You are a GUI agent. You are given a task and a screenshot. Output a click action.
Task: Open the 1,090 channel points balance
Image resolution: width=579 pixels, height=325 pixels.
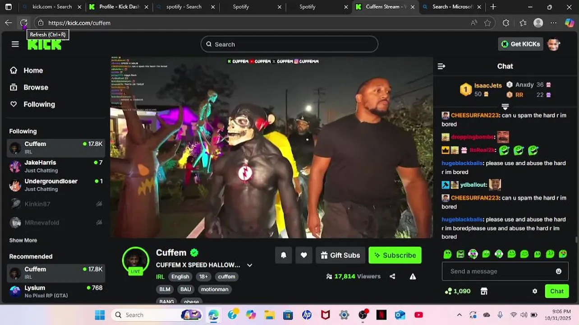(458, 291)
